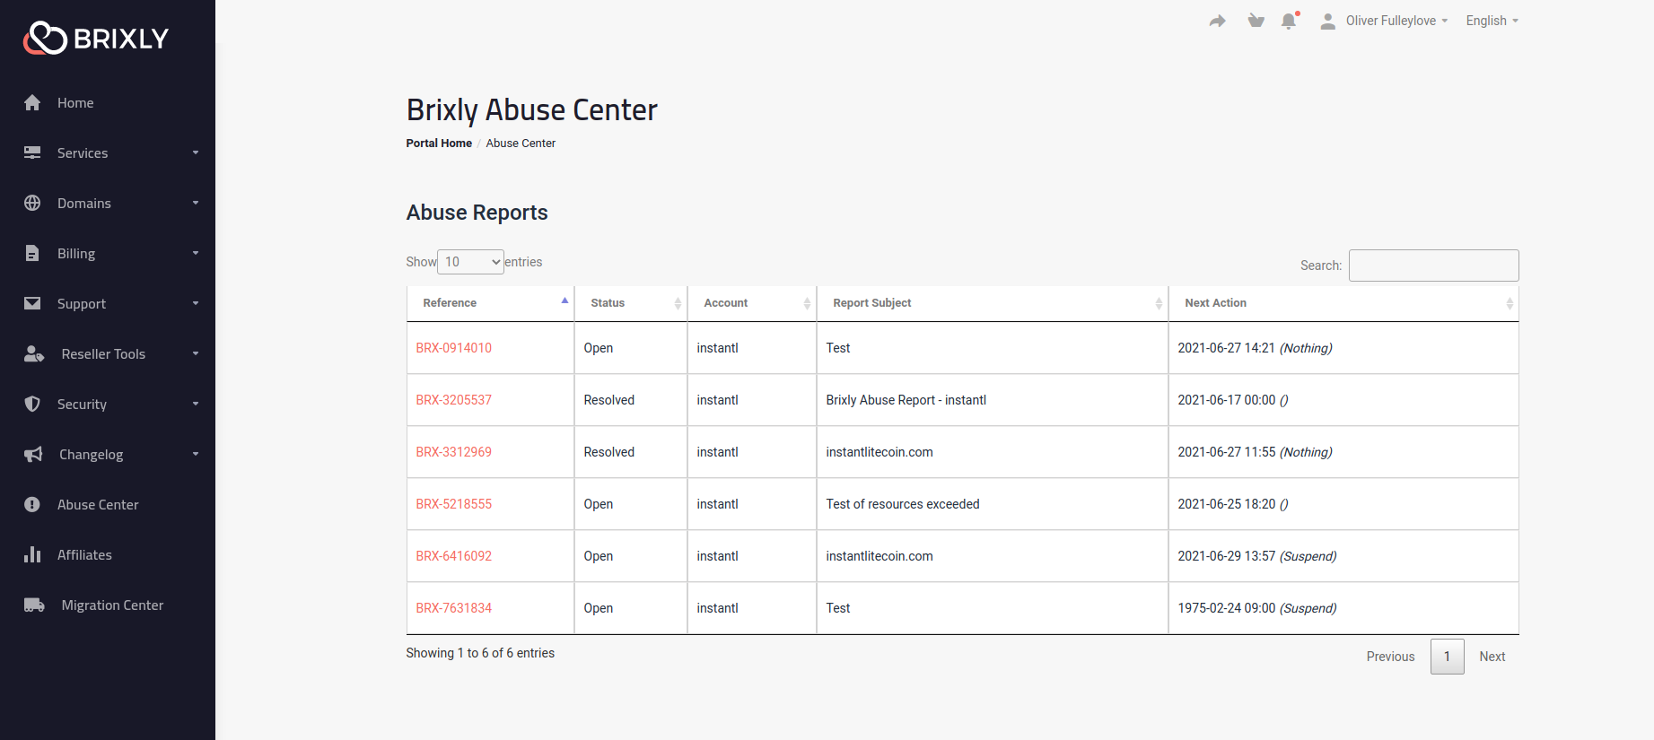Open Affiliates sidebar item
The width and height of the screenshot is (1654, 740).
[x=84, y=555]
